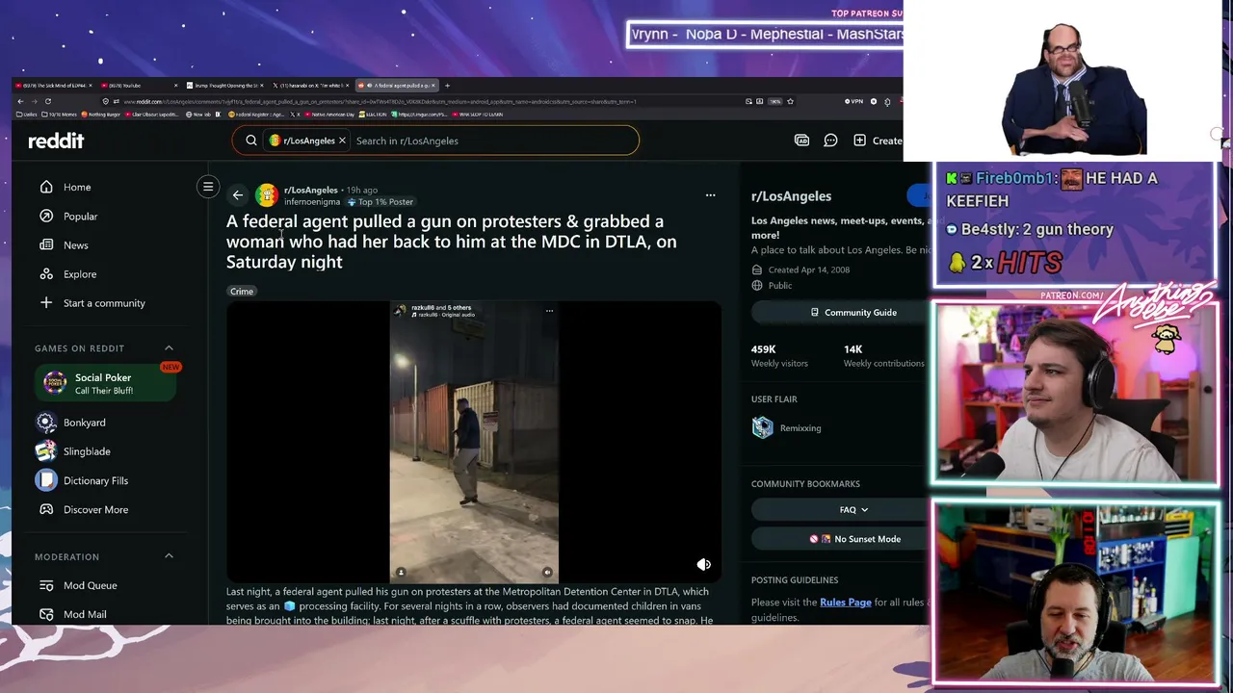Go back using the post back arrow

(x=238, y=195)
